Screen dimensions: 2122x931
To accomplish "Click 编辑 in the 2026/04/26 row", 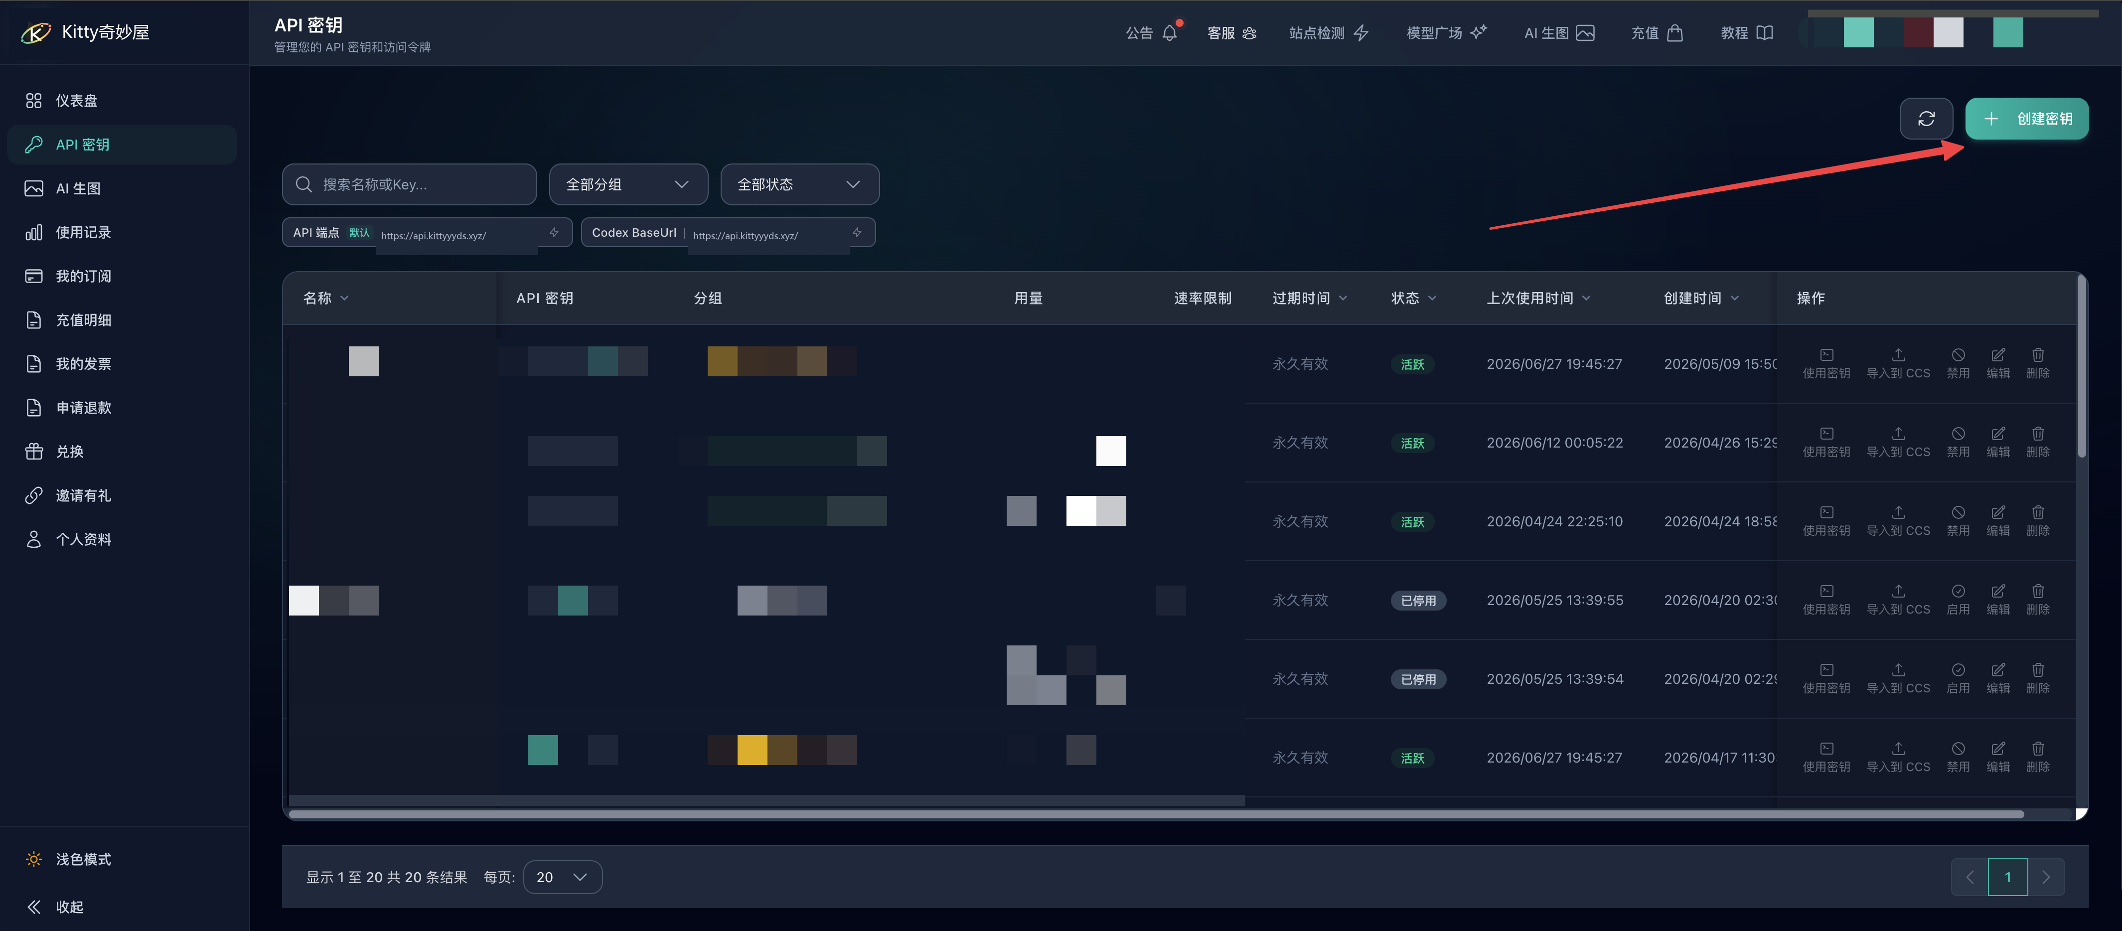I will tap(1997, 443).
